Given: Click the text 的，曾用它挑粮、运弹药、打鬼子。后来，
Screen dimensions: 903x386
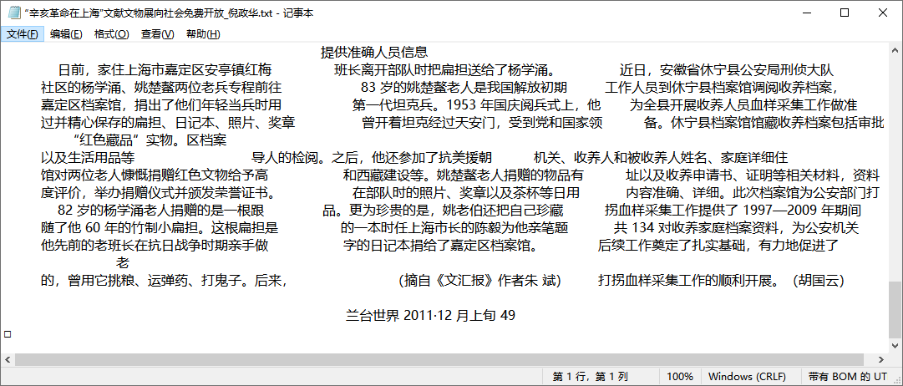Looking at the screenshot, I should click(164, 281).
